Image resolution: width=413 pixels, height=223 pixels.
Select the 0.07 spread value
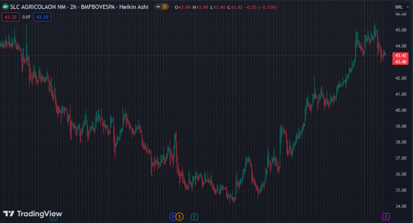26,17
